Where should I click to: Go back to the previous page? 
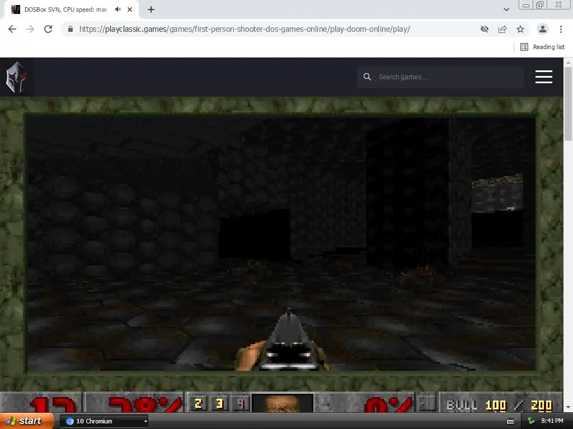(x=12, y=29)
